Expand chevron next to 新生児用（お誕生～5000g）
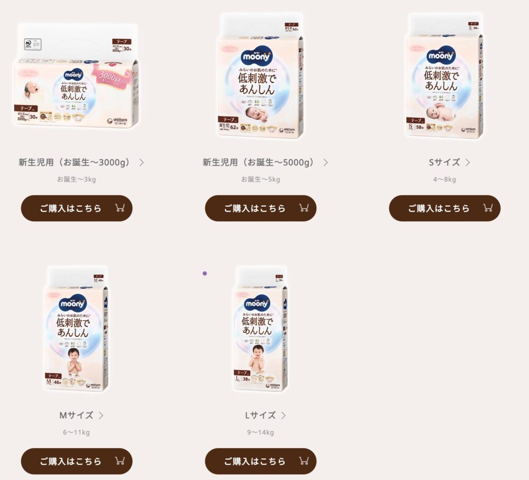Image resolution: width=529 pixels, height=480 pixels. (x=325, y=162)
